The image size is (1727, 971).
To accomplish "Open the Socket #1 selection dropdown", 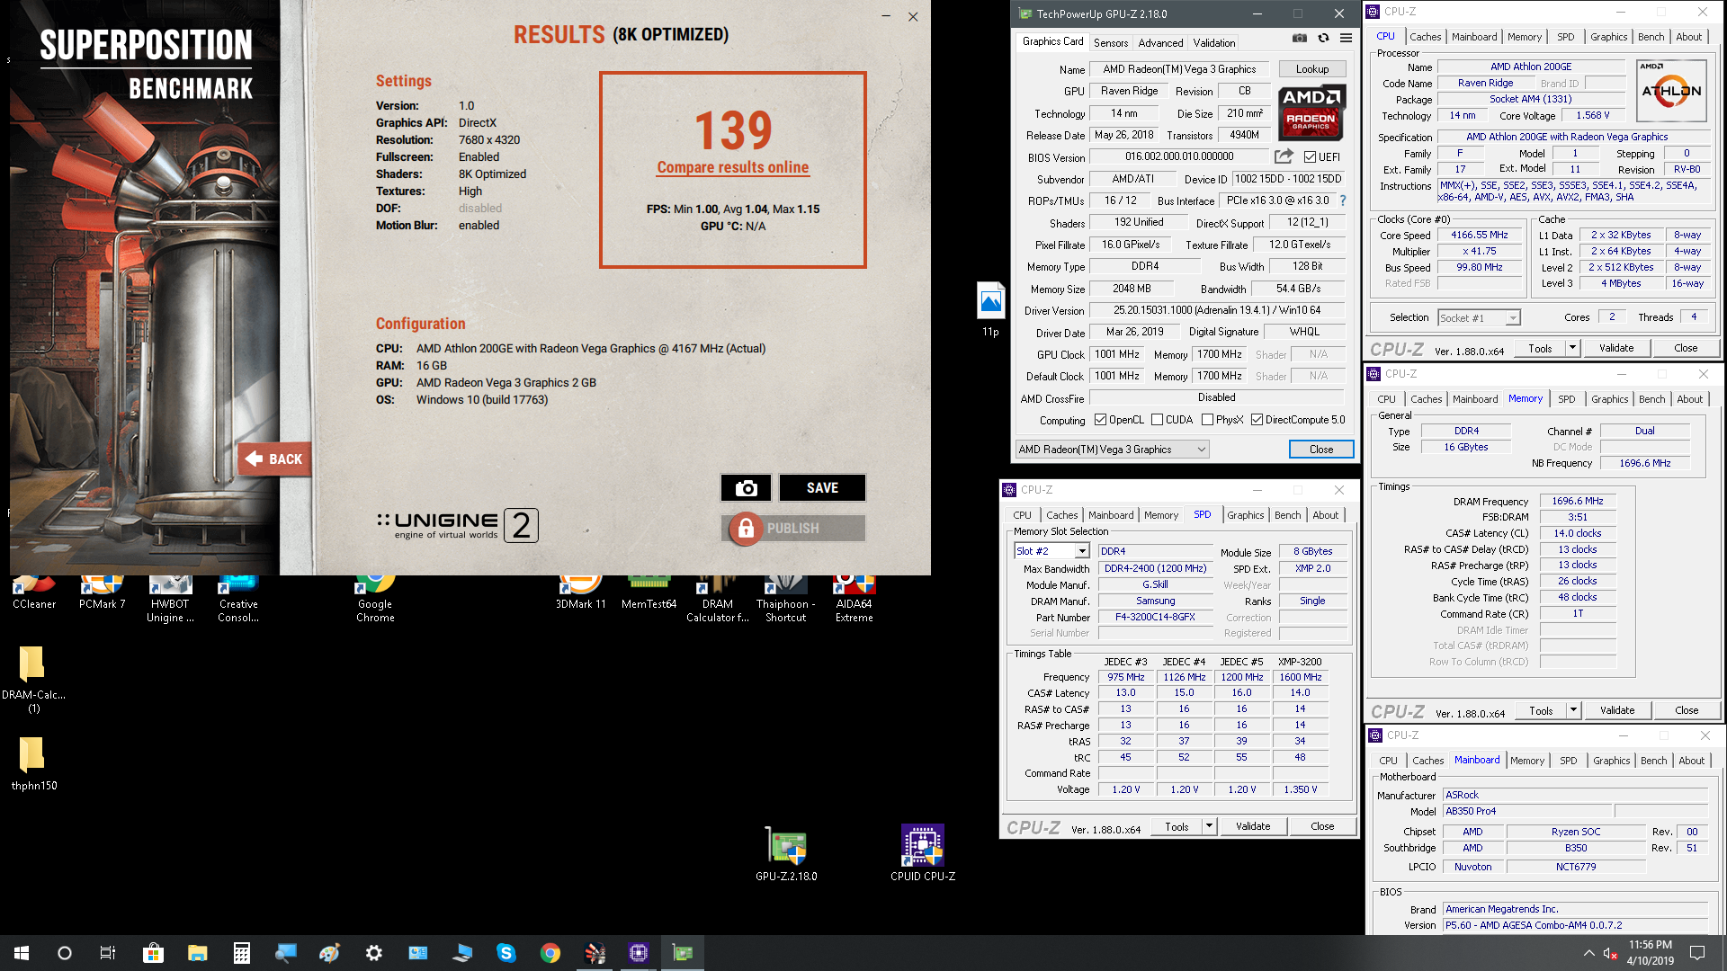I will (1479, 317).
